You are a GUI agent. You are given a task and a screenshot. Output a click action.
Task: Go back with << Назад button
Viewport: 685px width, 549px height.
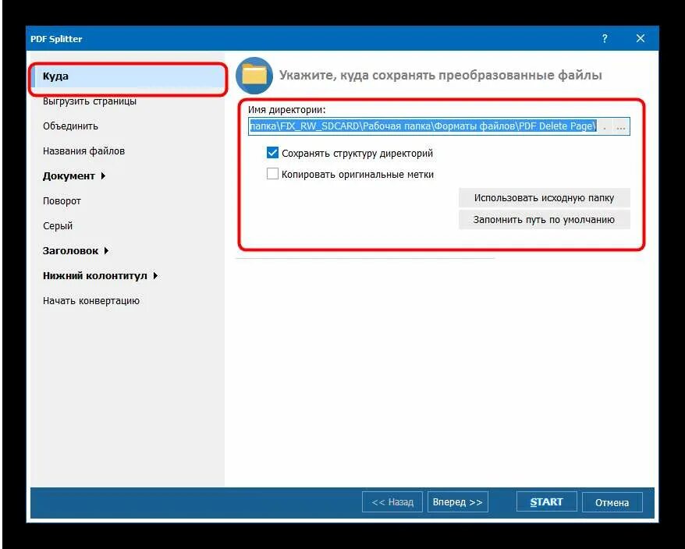(x=392, y=502)
